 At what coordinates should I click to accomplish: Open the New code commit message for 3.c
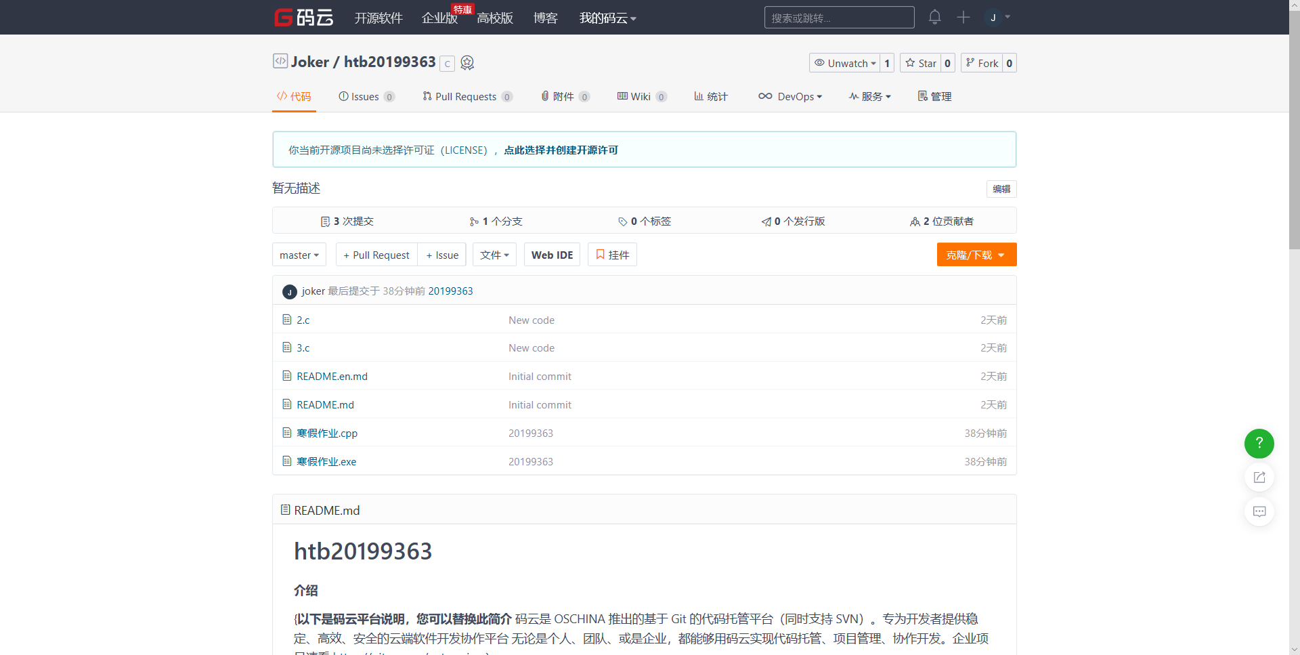click(x=532, y=348)
